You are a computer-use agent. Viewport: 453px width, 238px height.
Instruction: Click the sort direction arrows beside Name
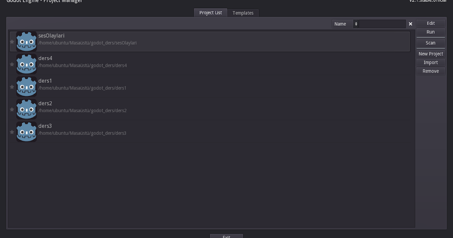pos(356,24)
